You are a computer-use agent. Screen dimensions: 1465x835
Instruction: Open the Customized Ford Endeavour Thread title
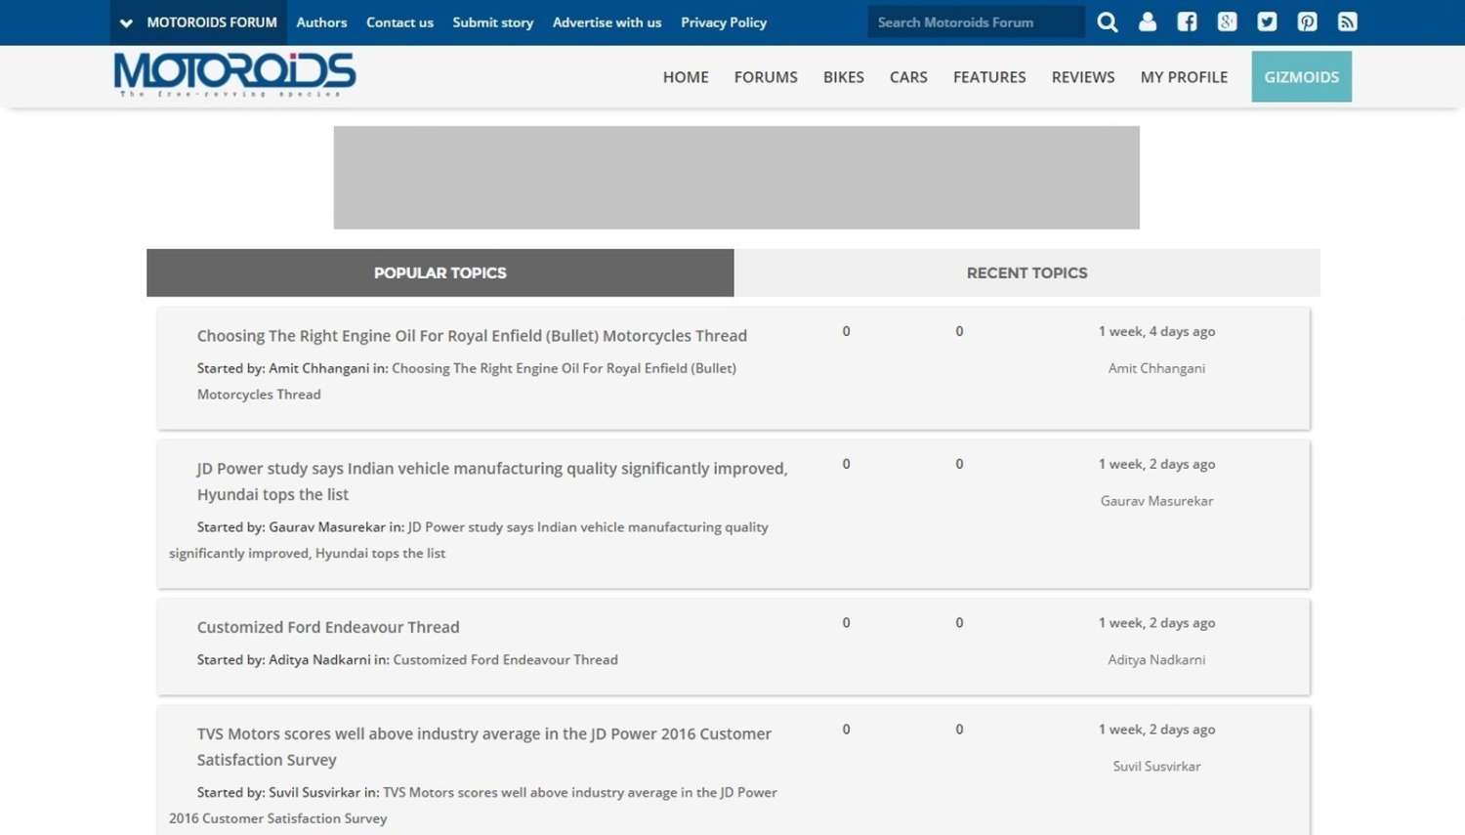point(328,627)
